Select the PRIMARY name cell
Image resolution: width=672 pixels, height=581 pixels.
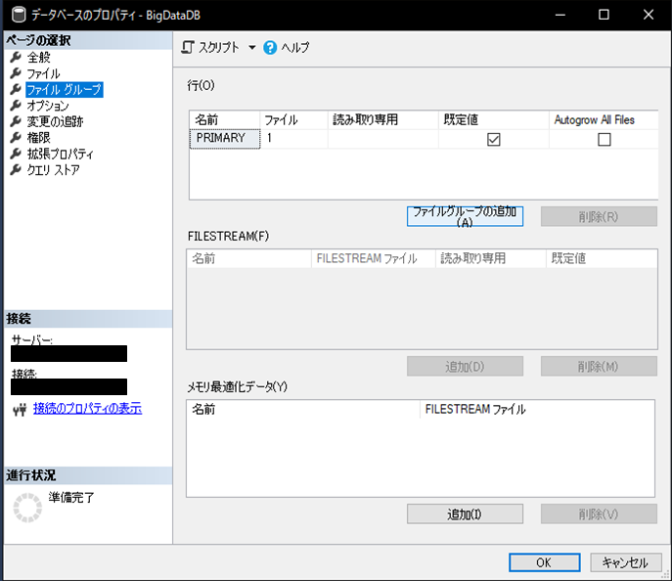[225, 138]
